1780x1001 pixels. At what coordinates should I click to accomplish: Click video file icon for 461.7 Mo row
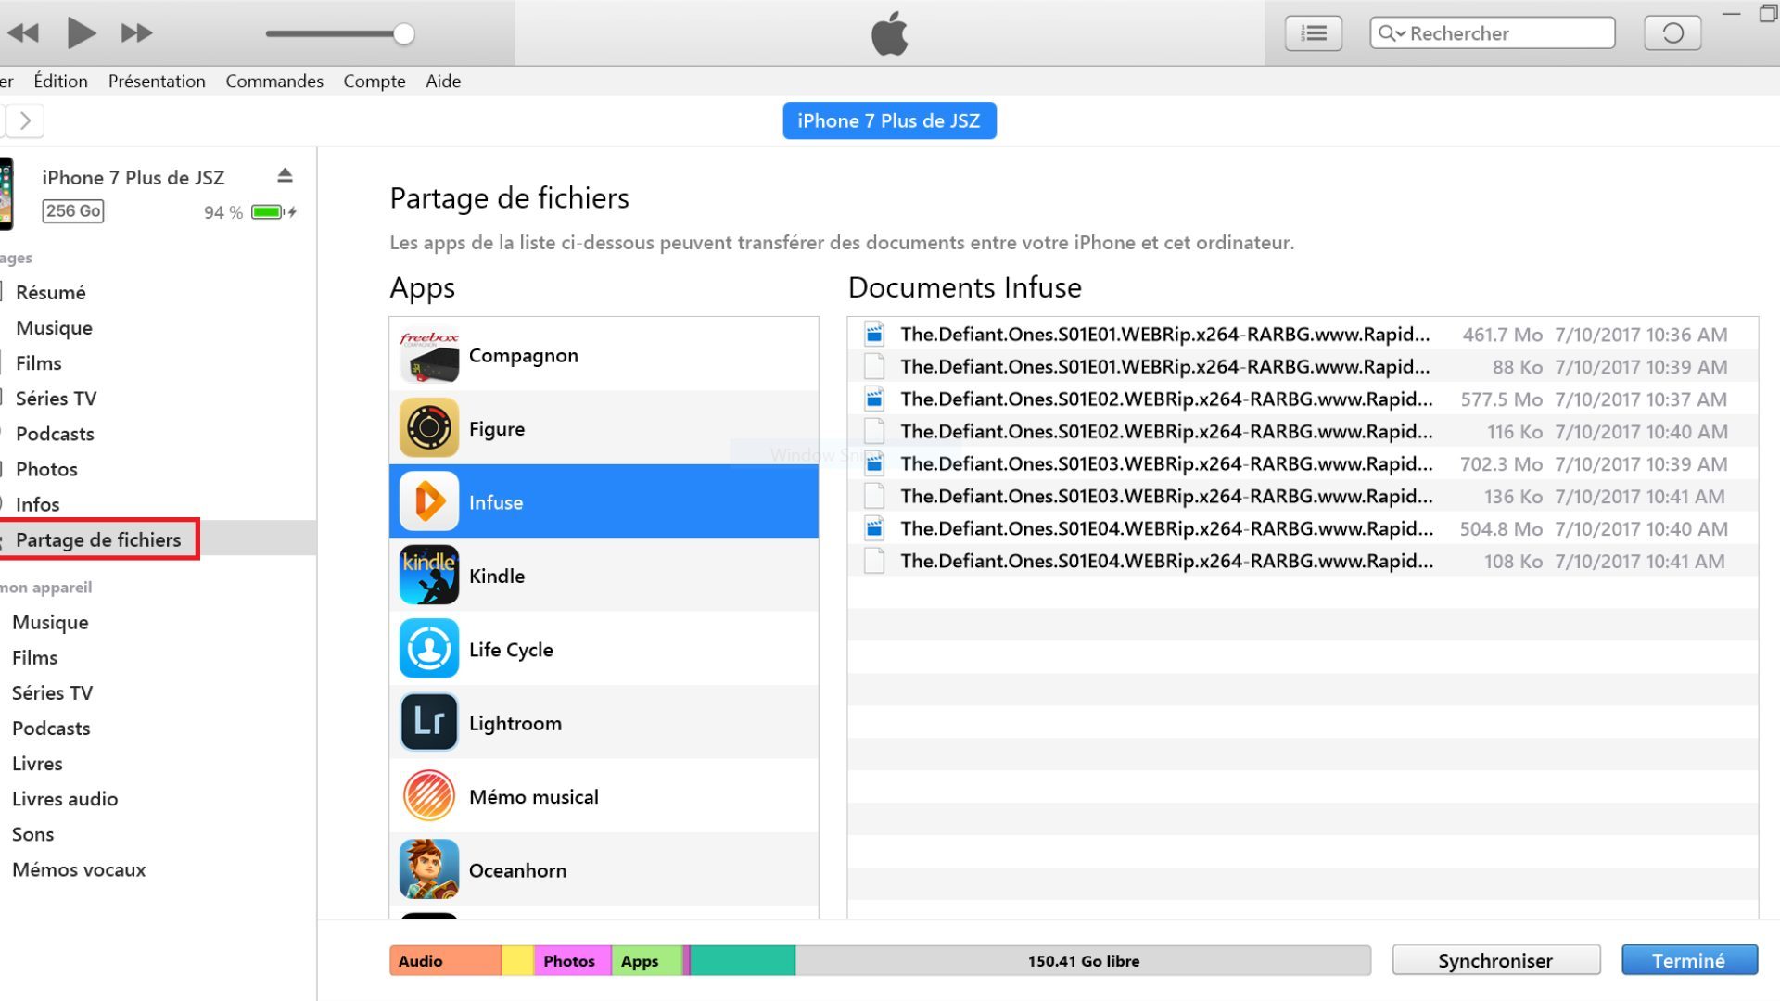click(873, 335)
